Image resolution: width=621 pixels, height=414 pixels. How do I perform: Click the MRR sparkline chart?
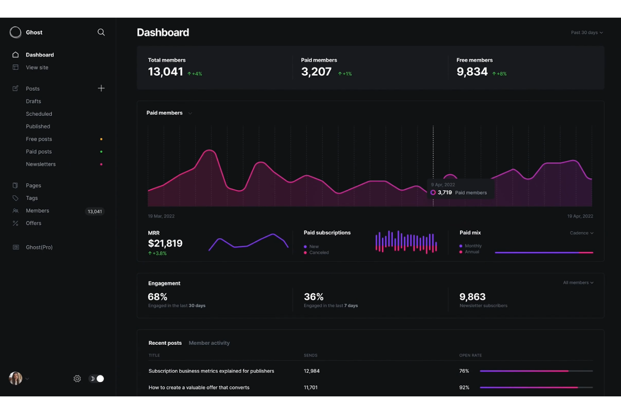click(248, 242)
